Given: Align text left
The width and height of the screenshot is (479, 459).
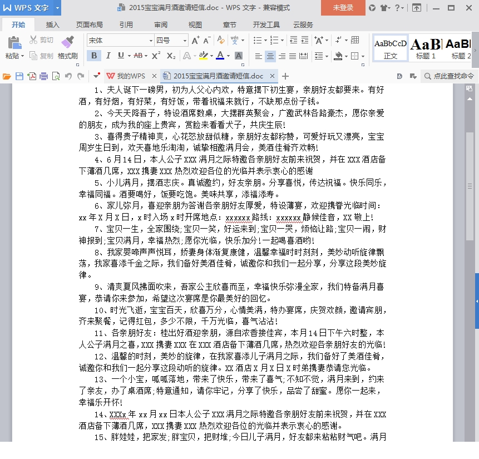Looking at the screenshot, I should 259,56.
